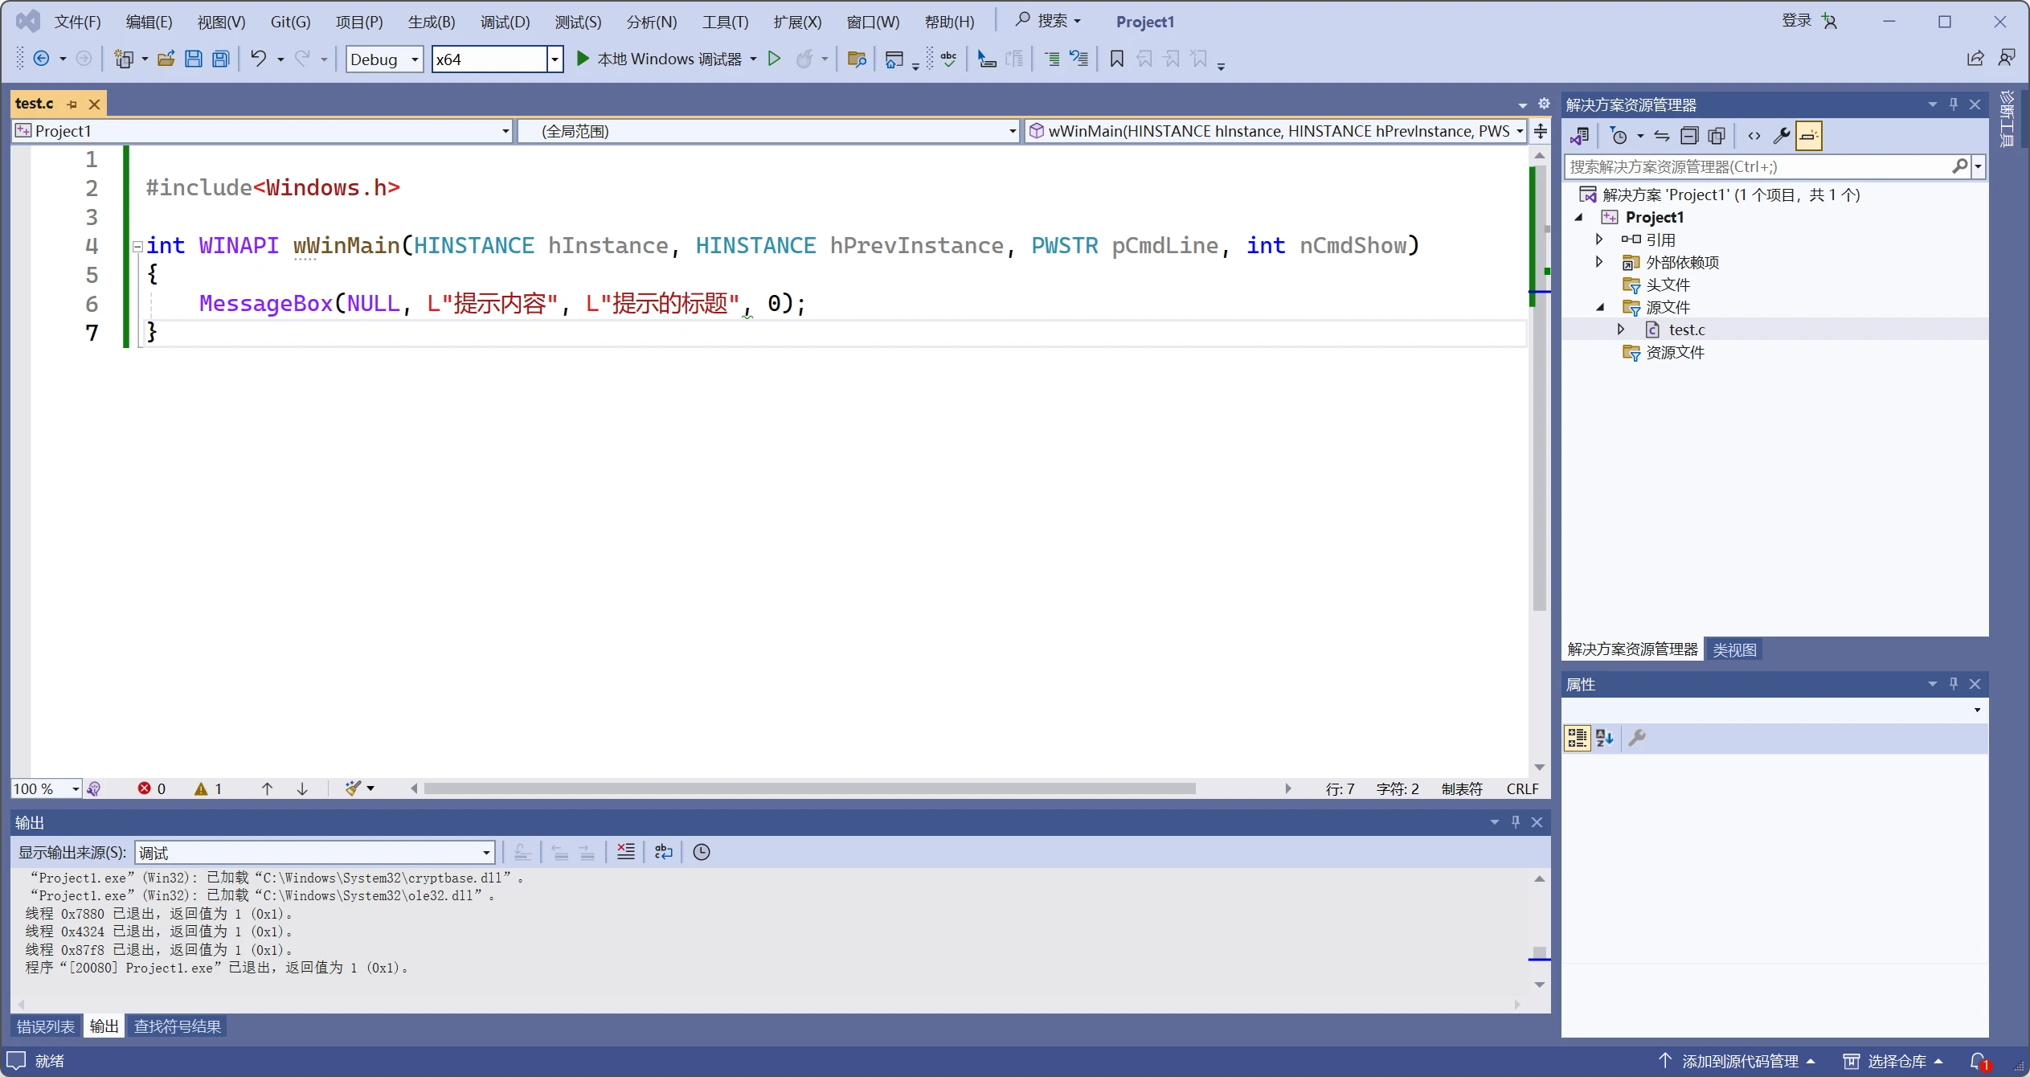The image size is (2030, 1077).
Task: Click 添加到源代码管理 in the status bar
Action: tap(1740, 1061)
